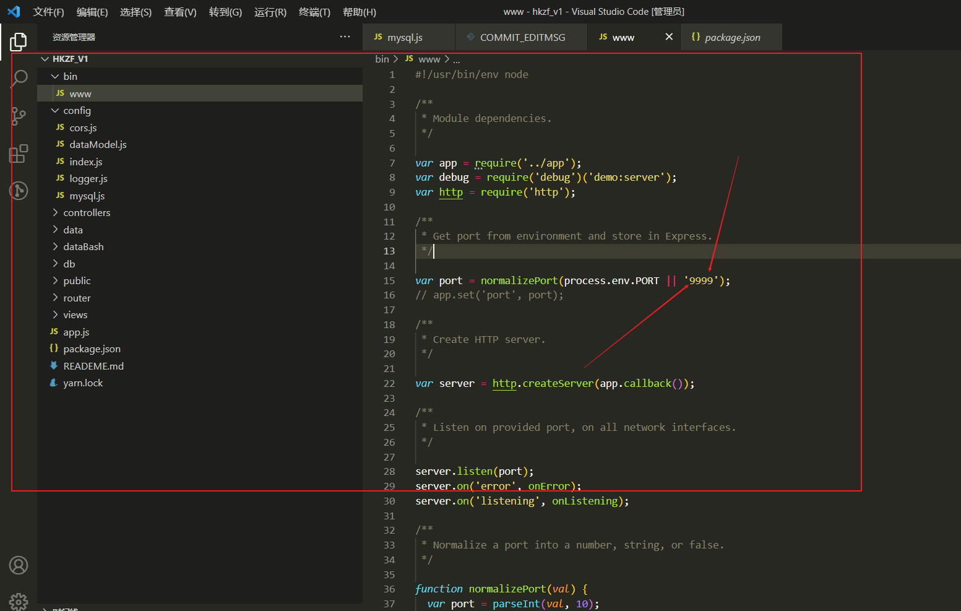The height and width of the screenshot is (611, 961).
Task: Open the 转到(G) menu
Action: pos(225,12)
